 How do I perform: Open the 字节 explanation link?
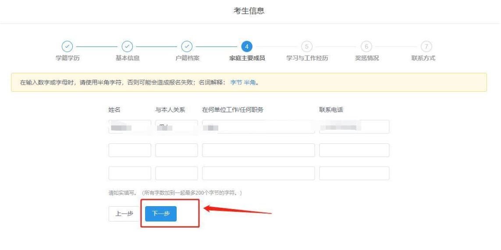coord(236,82)
